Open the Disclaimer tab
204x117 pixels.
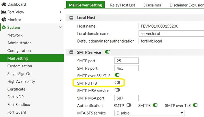pos(152,5)
